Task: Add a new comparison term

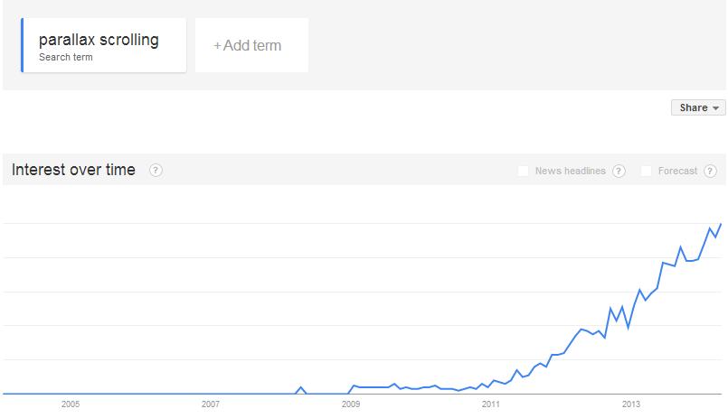Action: [x=251, y=45]
